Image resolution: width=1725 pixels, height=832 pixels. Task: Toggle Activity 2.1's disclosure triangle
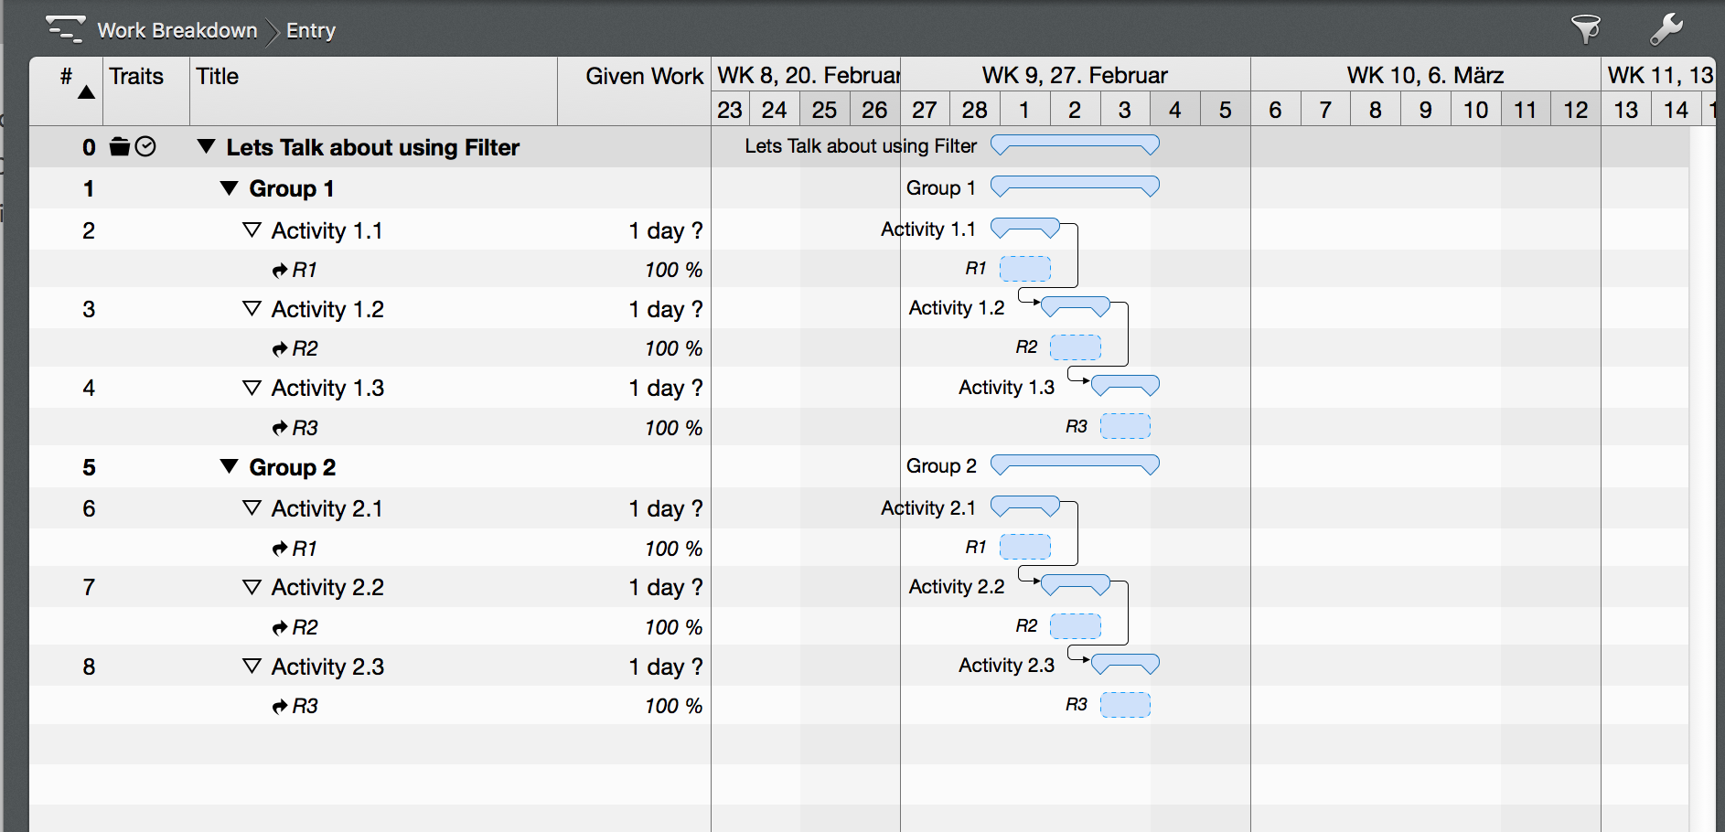pos(252,508)
